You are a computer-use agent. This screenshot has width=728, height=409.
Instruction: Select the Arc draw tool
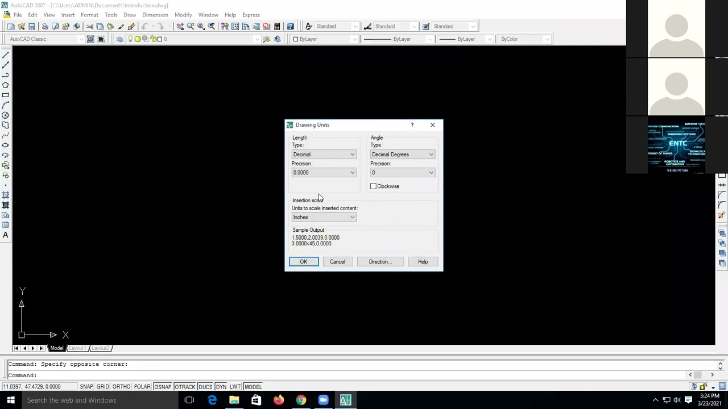coord(6,105)
